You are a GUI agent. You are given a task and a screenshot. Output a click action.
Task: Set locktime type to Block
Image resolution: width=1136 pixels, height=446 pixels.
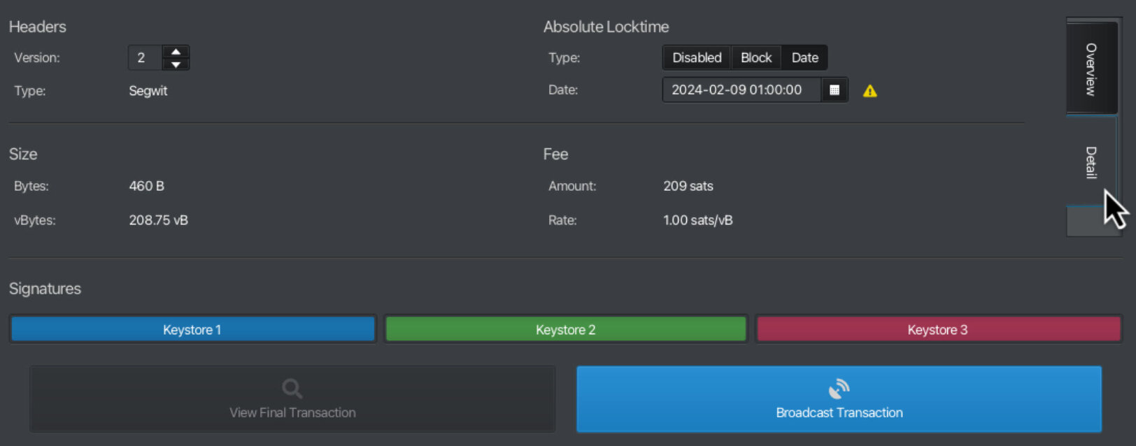pyautogui.click(x=756, y=58)
